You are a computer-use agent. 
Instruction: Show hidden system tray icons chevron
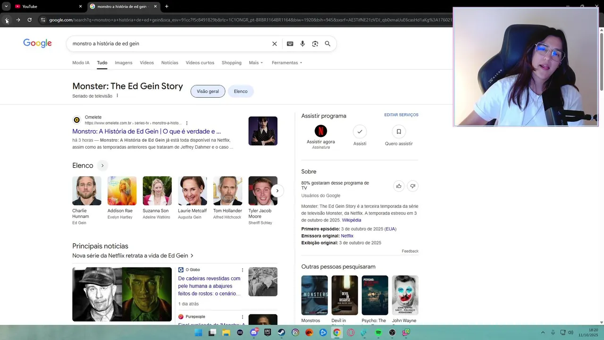pos(543,332)
